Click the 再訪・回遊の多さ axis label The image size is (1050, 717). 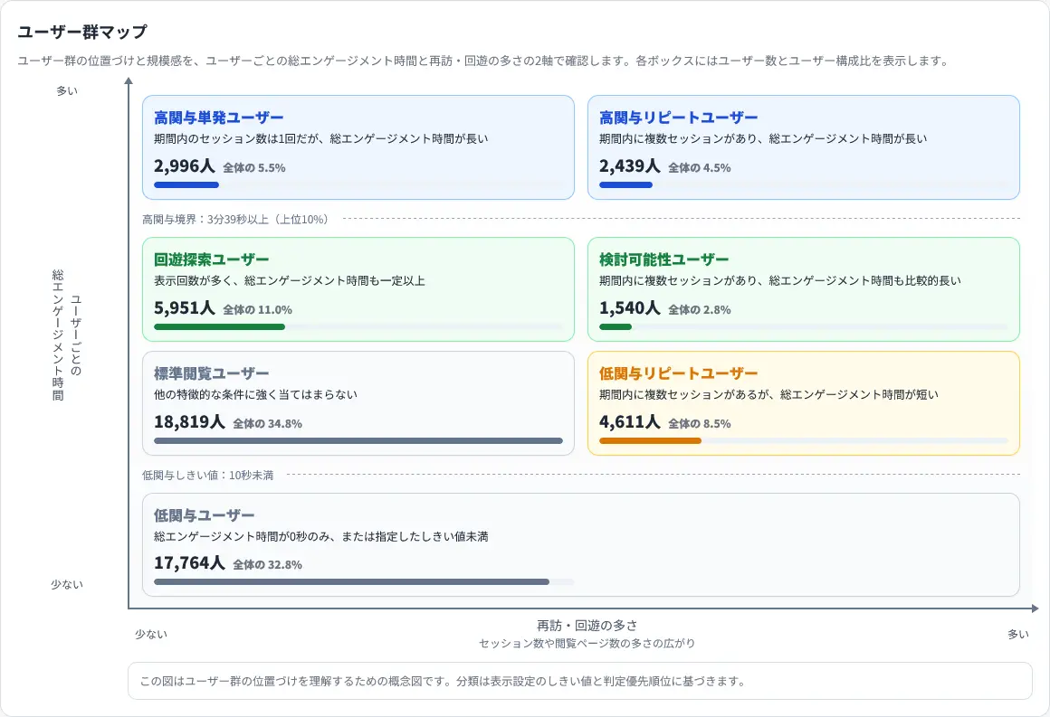click(x=587, y=626)
